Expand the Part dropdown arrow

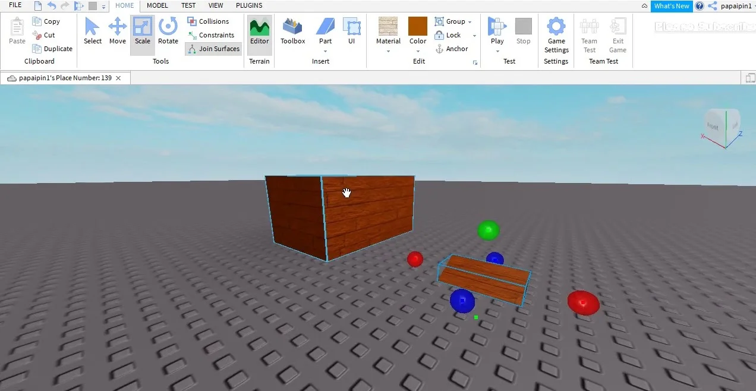(x=325, y=51)
